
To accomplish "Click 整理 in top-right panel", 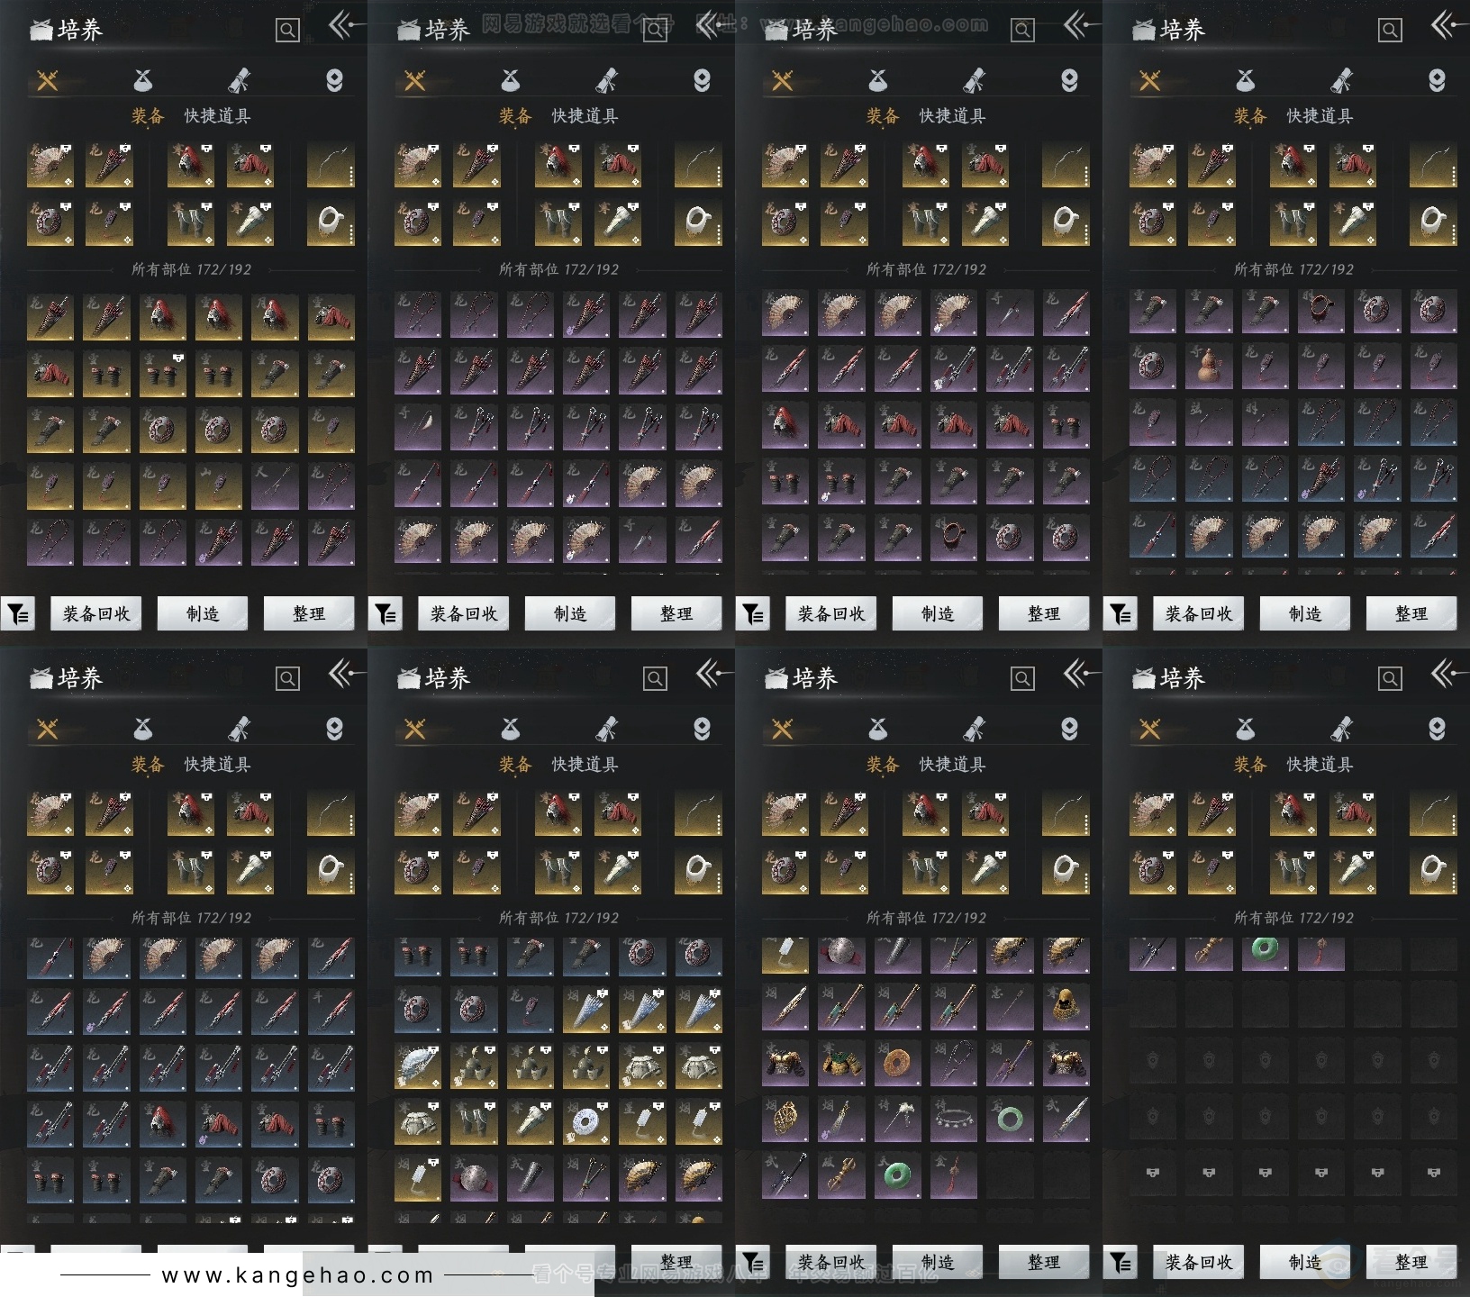I will 1411,614.
